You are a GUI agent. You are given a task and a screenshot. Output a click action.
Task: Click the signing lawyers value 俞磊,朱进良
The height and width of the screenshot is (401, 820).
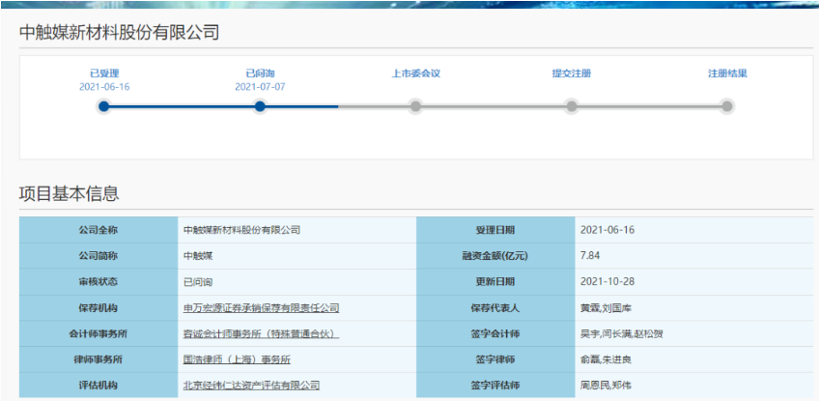click(607, 359)
